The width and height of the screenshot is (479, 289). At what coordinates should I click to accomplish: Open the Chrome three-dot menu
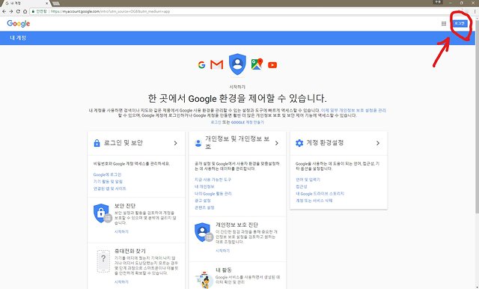(x=475, y=11)
